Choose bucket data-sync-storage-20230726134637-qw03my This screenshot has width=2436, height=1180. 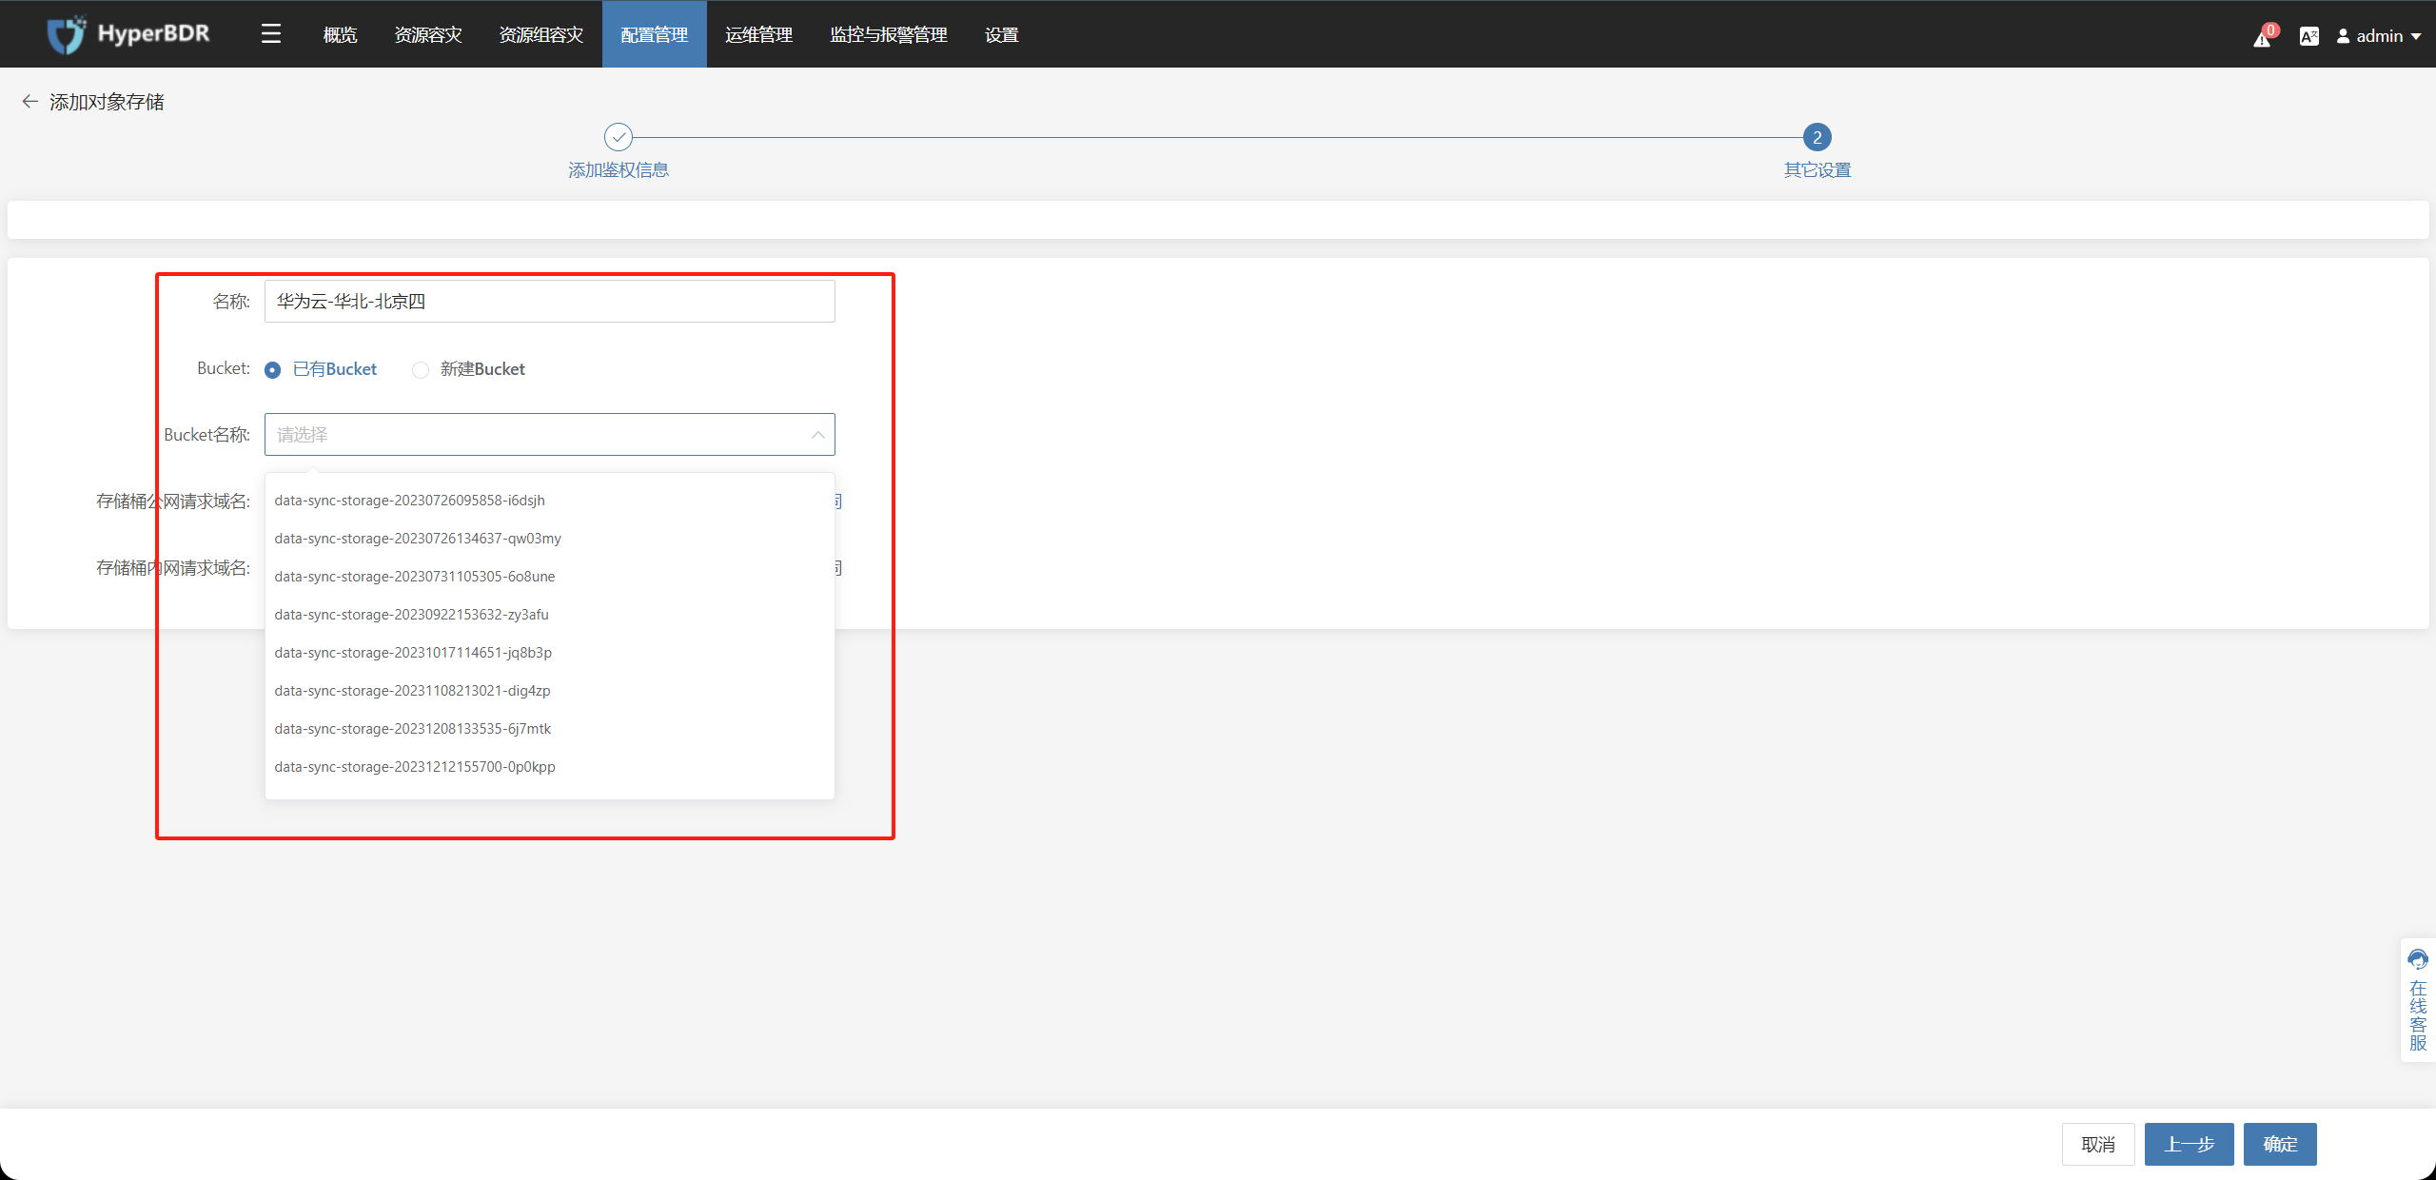(550, 539)
